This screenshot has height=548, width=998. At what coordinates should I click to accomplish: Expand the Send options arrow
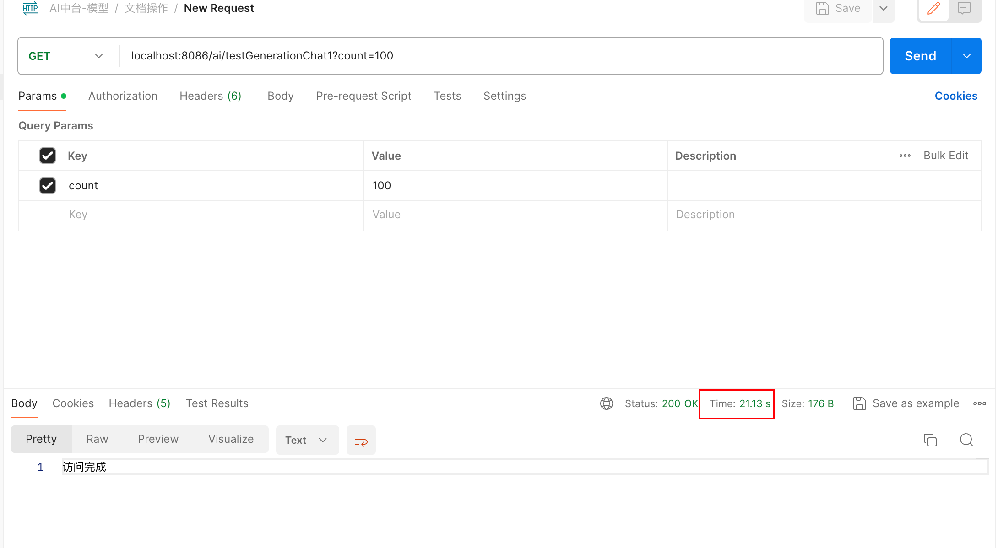tap(966, 56)
